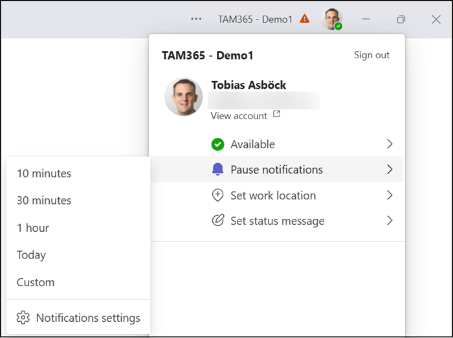453x338 pixels.
Task: Click Sign out
Action: 371,54
